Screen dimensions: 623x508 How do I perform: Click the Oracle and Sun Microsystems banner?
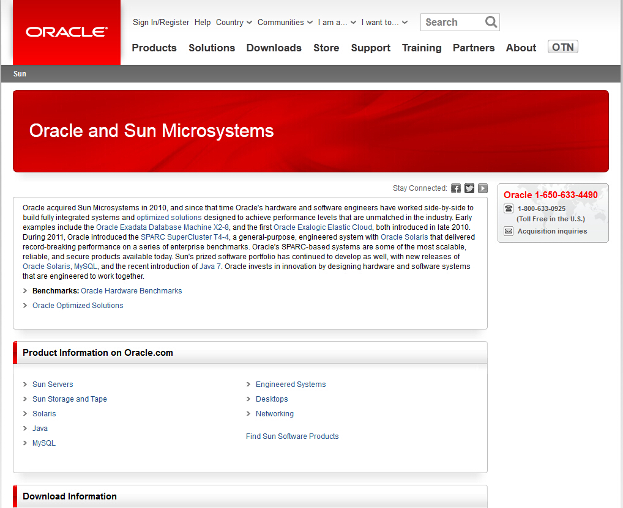[311, 131]
